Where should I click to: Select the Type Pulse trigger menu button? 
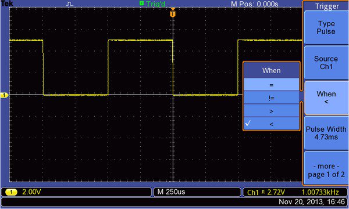[x=326, y=27]
